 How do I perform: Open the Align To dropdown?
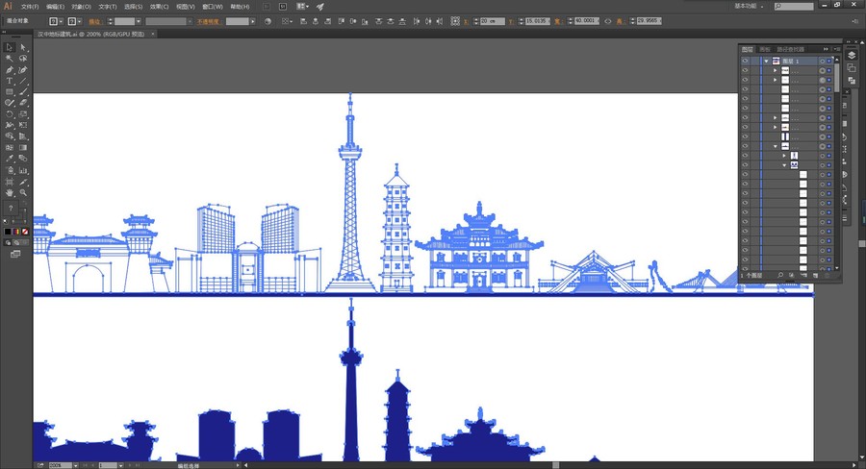point(286,21)
